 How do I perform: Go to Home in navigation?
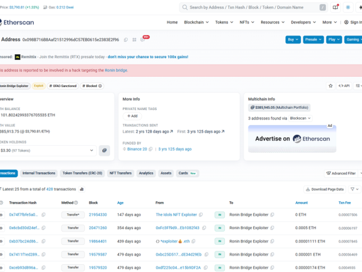[x=172, y=22]
